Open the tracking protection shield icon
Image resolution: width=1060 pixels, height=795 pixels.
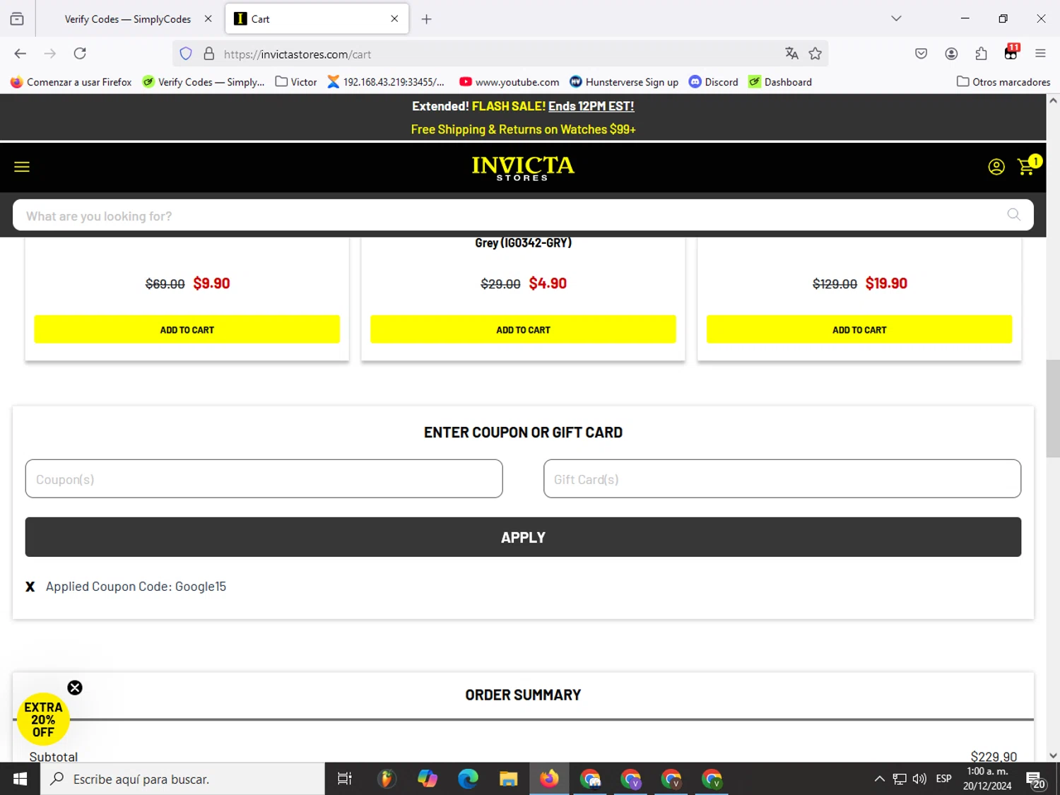point(186,54)
